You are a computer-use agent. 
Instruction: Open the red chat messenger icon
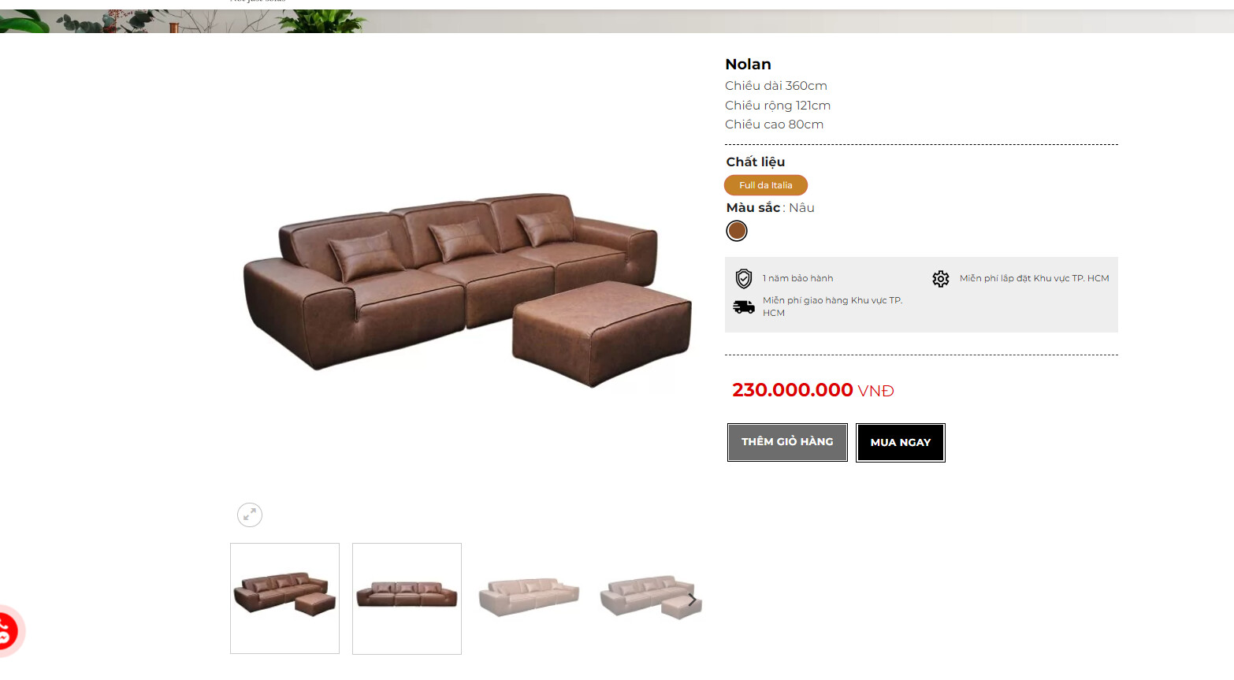(5, 631)
